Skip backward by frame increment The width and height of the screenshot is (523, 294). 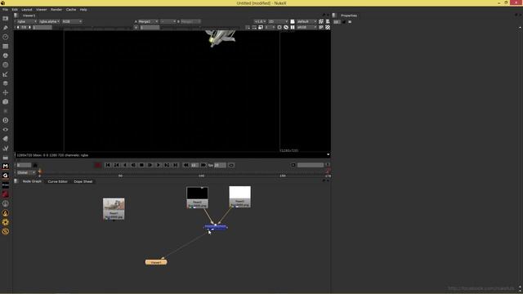186,165
